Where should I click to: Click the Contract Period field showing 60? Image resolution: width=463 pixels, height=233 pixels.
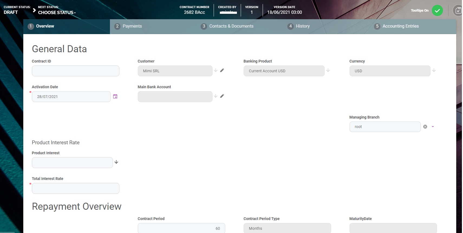(181, 228)
